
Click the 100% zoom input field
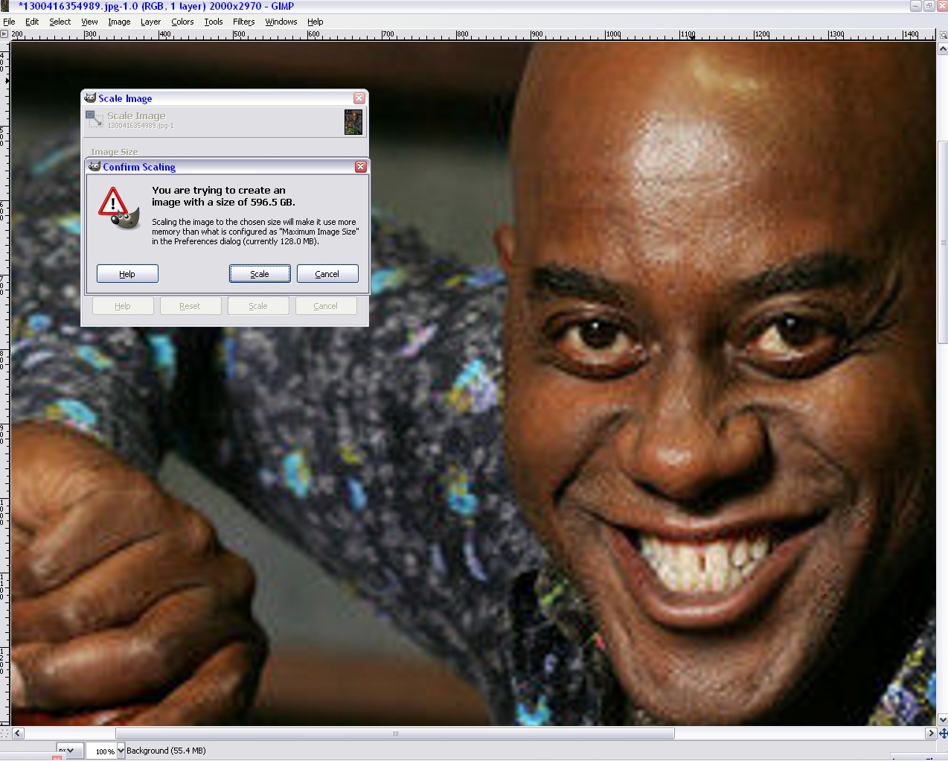[x=101, y=751]
